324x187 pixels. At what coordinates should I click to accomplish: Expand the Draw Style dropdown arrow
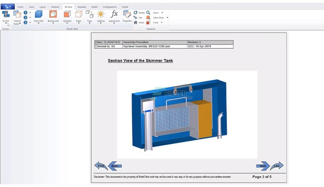(38, 23)
